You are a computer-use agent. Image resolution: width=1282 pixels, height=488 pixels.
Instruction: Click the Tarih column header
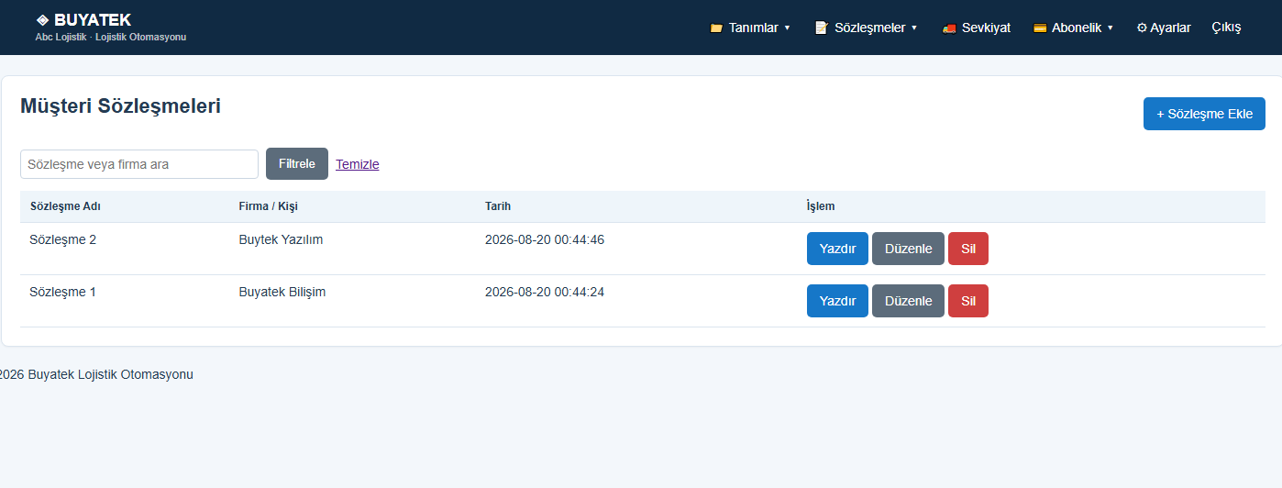(x=498, y=206)
